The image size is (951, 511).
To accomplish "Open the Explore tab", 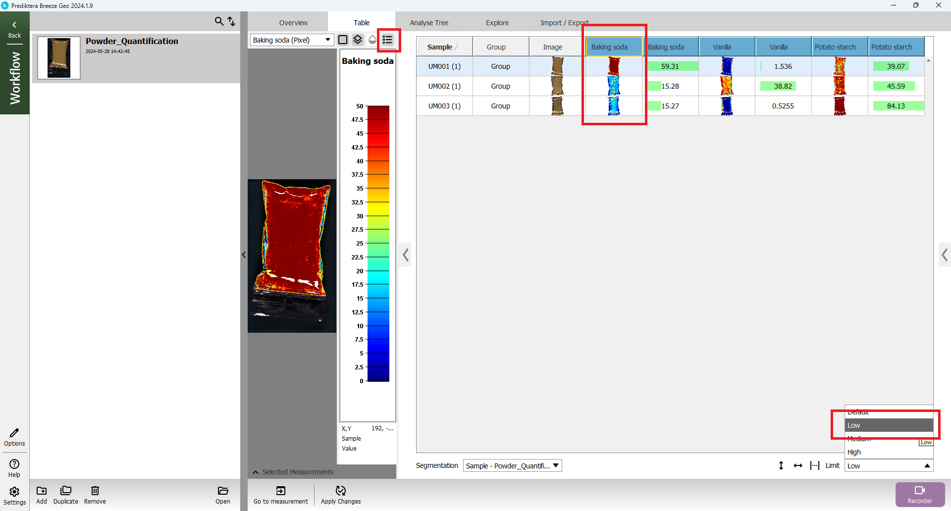I will pos(497,23).
